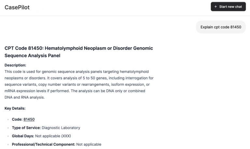250x149 pixels.
Task: Open the underlined 81450 code link
Action: tap(29, 119)
